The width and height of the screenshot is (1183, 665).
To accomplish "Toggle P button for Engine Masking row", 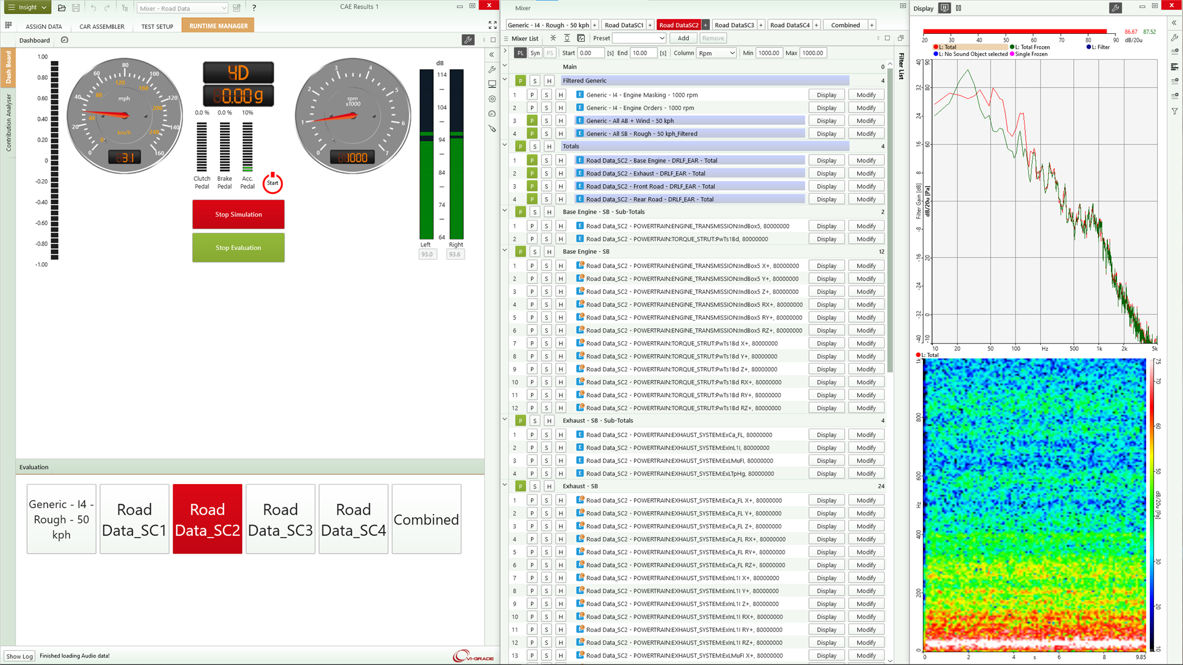I will tap(532, 95).
